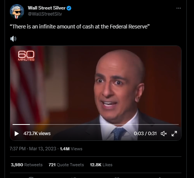Click the 1.4M Views count

pos(71,149)
